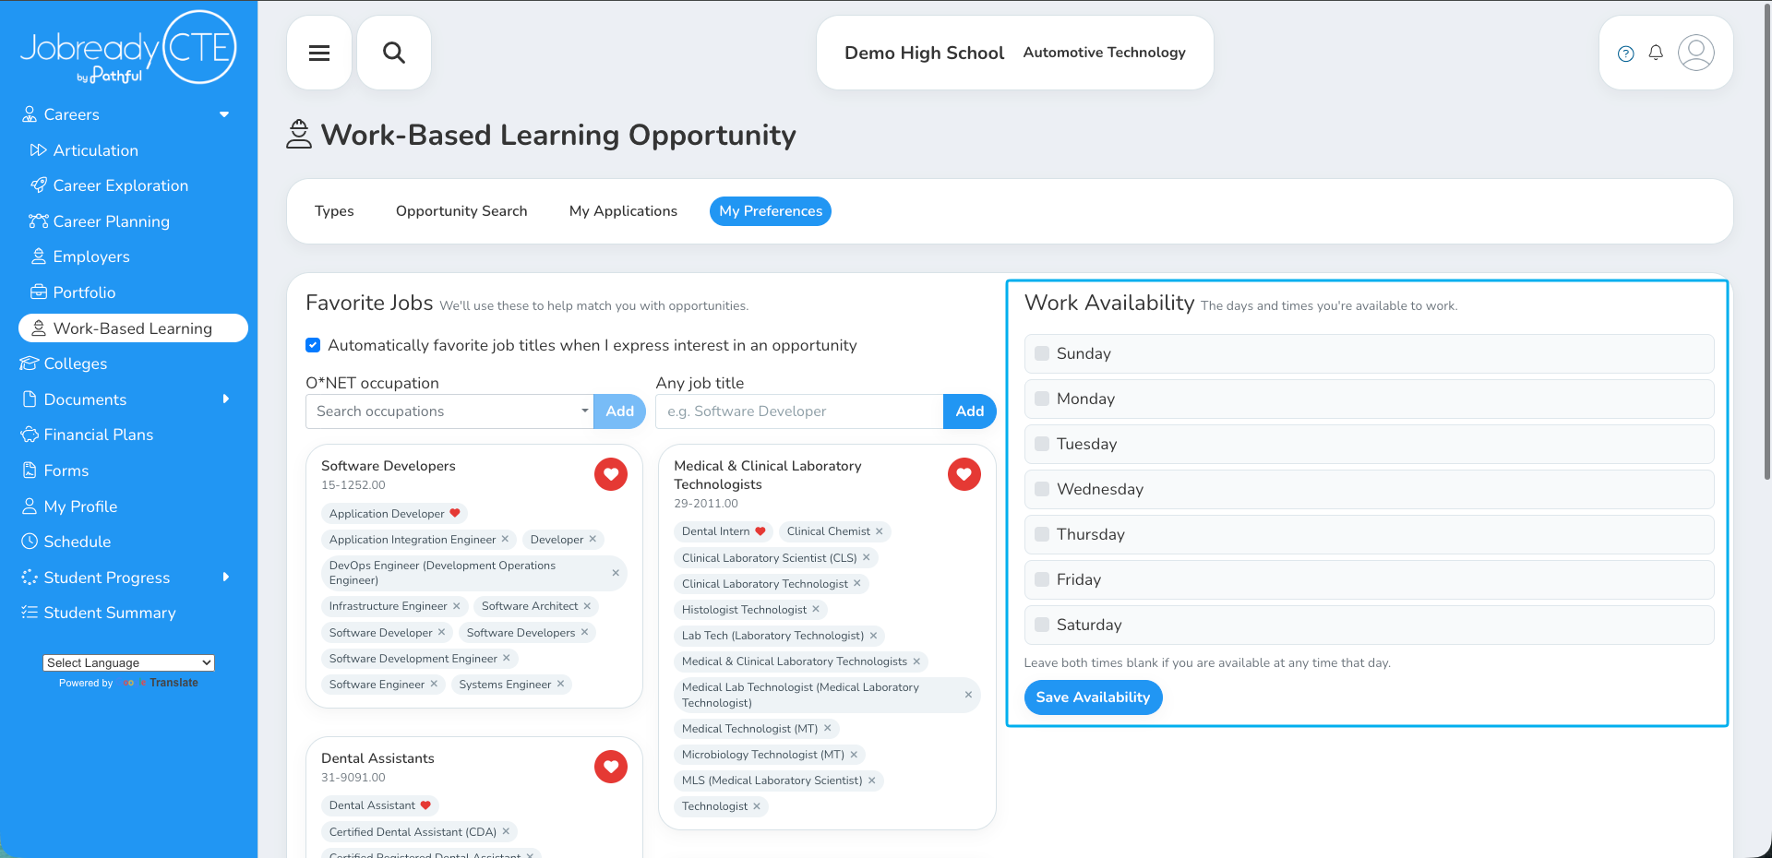1772x858 pixels.
Task: Open the help question mark icon
Action: 1626,54
